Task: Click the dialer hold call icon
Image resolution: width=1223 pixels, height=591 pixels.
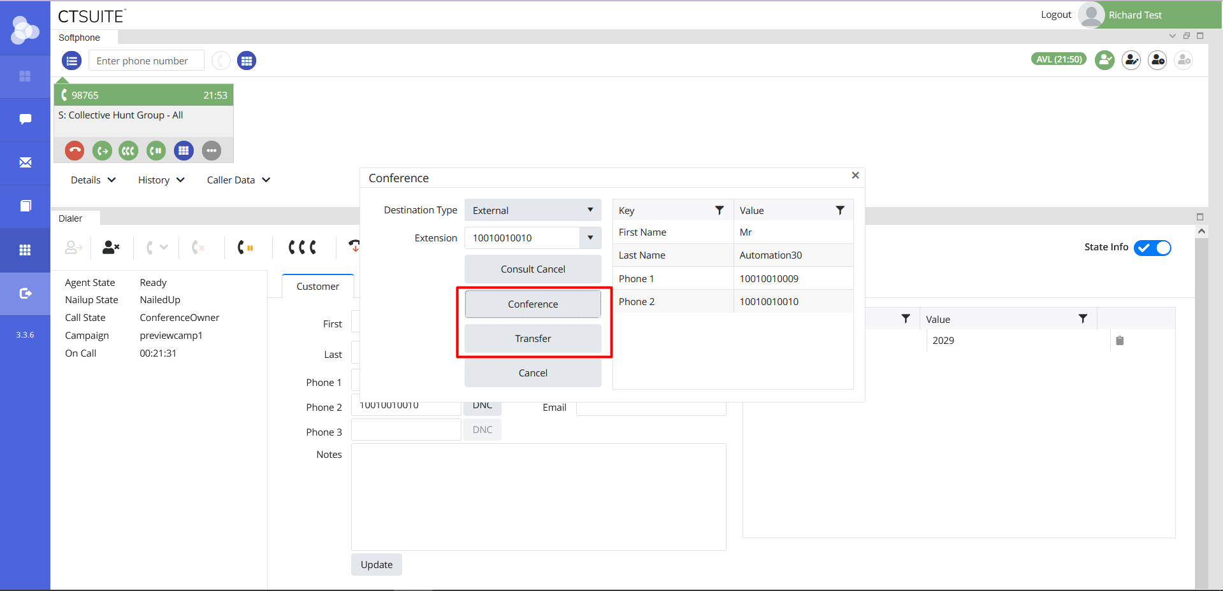Action: (x=245, y=247)
